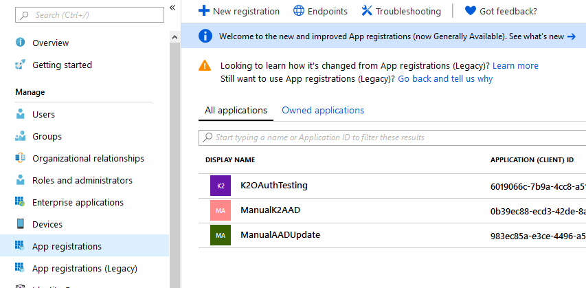Switch to the Owned applications tab

[x=323, y=110]
